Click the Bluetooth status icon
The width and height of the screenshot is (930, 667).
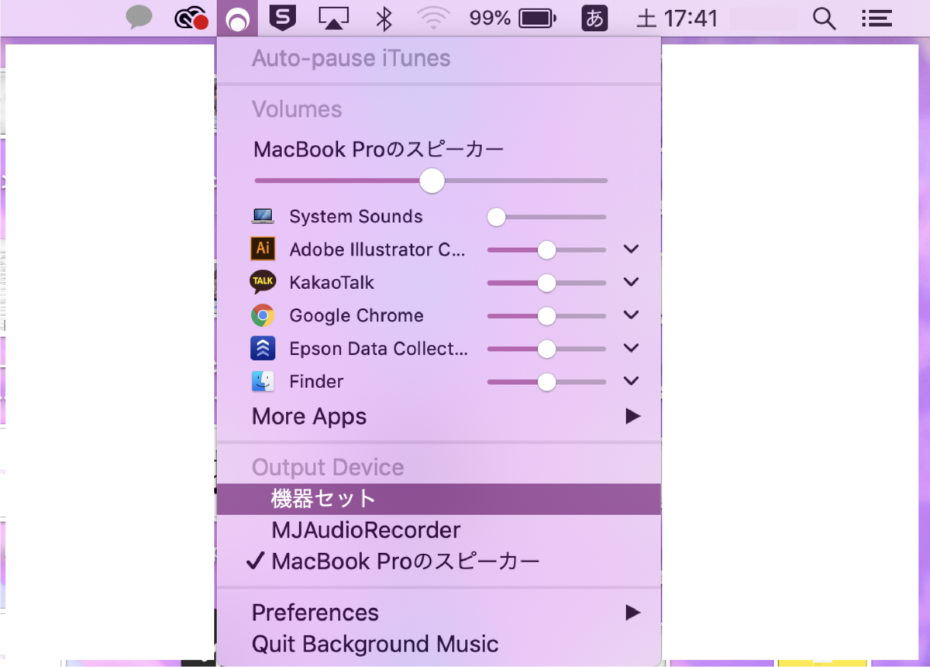(x=384, y=19)
